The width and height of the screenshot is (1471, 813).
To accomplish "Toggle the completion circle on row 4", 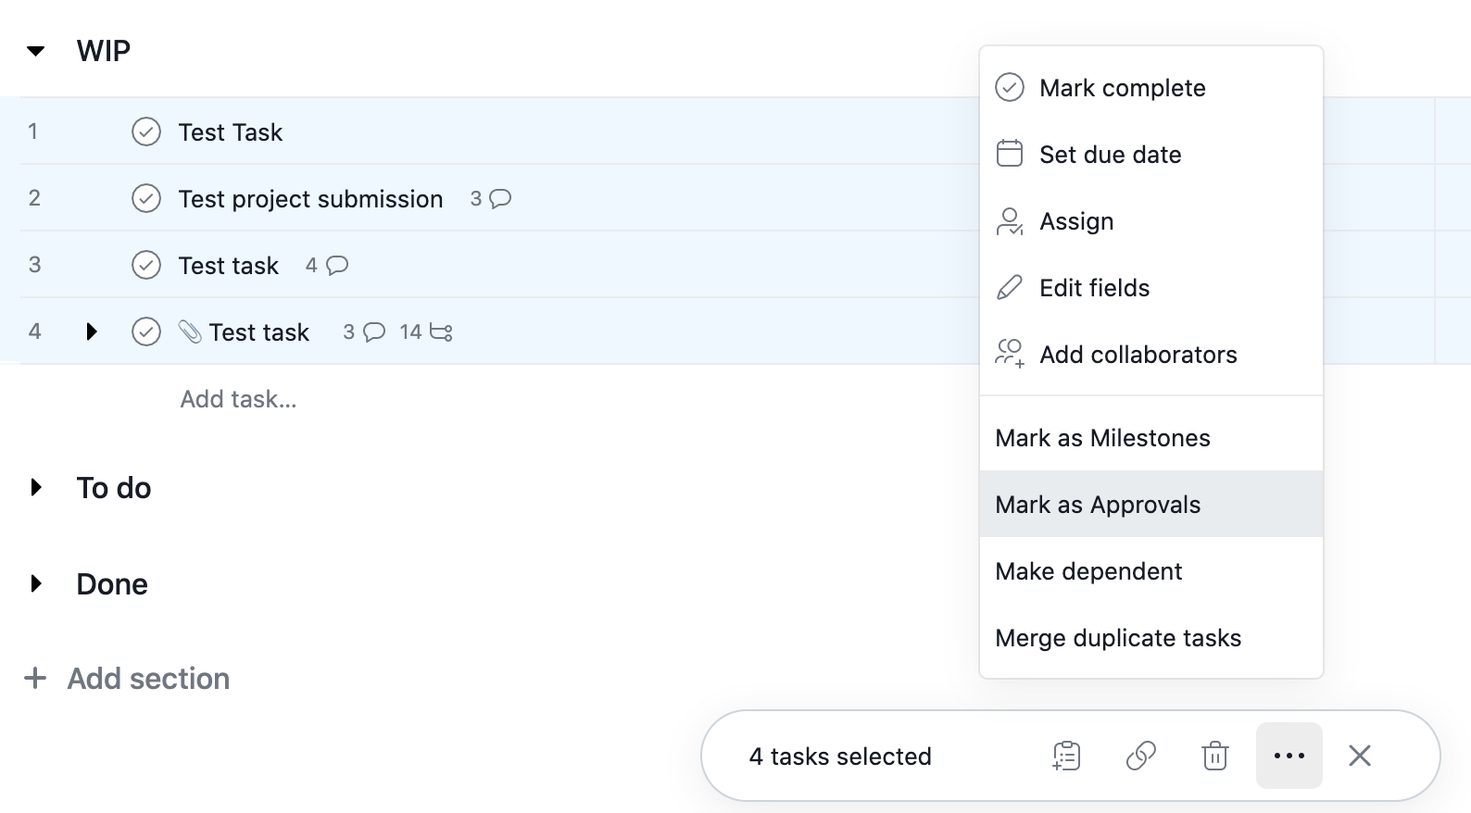I will click(x=146, y=331).
